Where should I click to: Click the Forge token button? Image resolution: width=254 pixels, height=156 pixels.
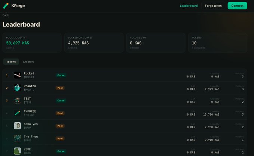tap(213, 6)
